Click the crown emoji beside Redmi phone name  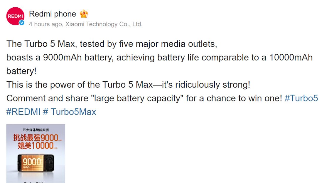tap(84, 14)
